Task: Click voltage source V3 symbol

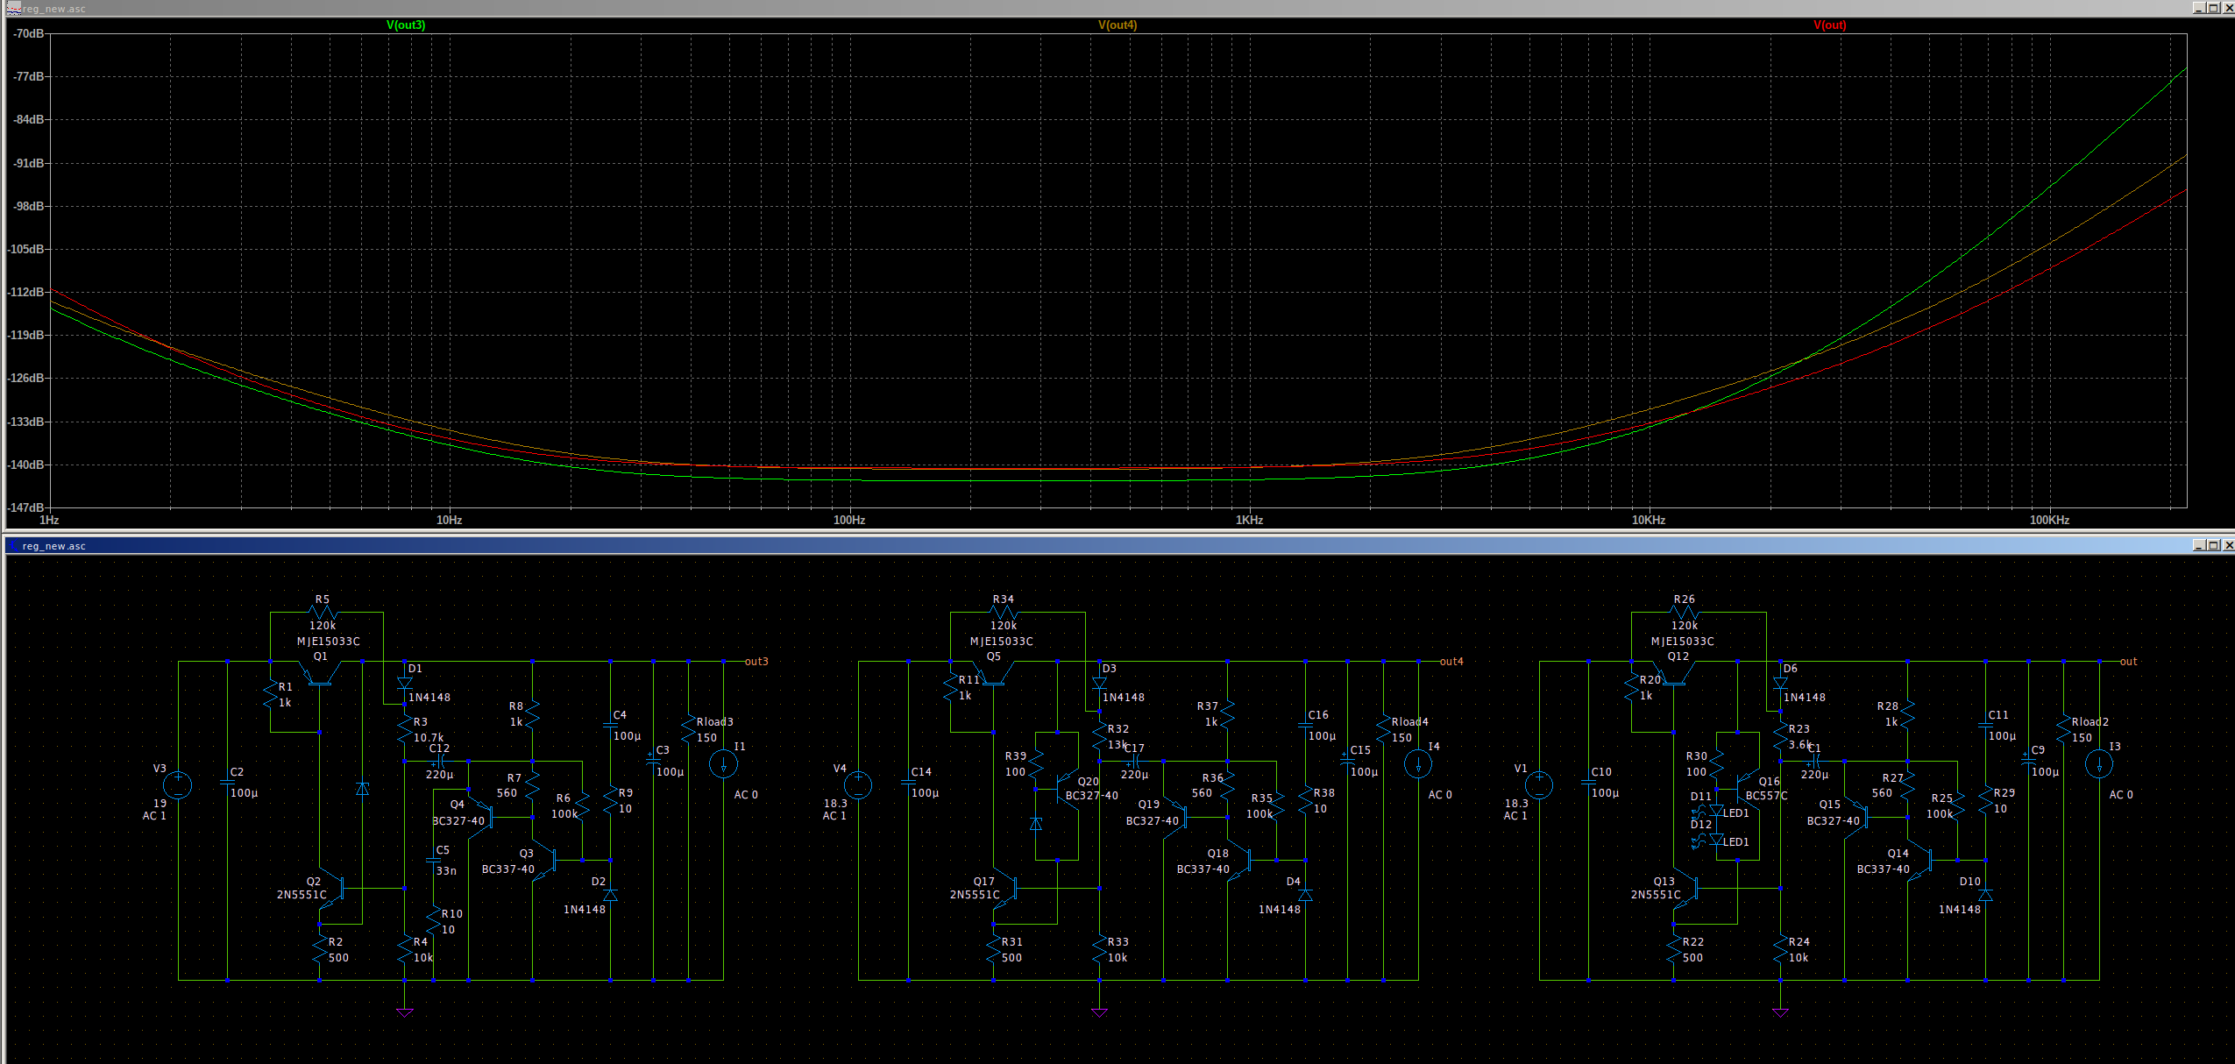Action: [178, 784]
